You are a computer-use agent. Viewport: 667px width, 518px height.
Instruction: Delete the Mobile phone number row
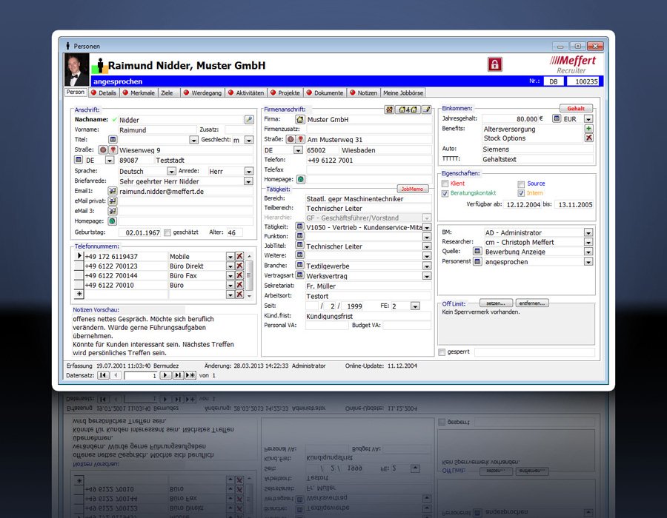pos(239,257)
